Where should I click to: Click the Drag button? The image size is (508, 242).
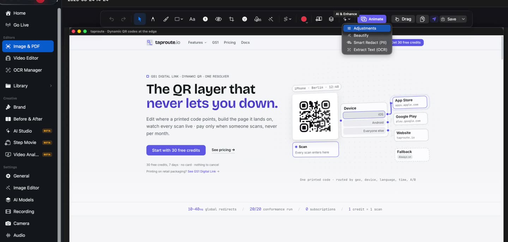(403, 19)
